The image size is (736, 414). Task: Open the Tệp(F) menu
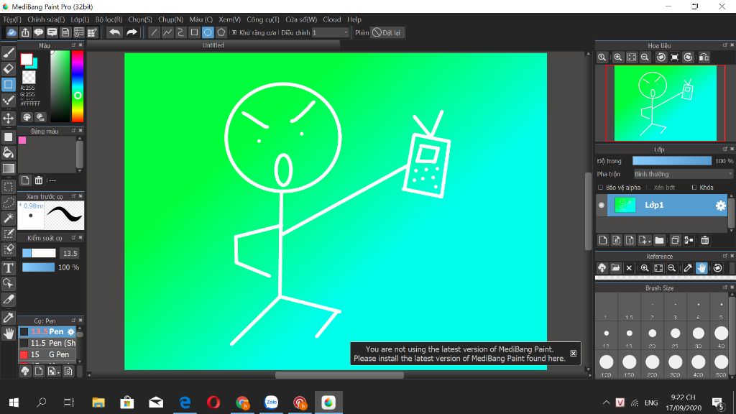[x=12, y=19]
